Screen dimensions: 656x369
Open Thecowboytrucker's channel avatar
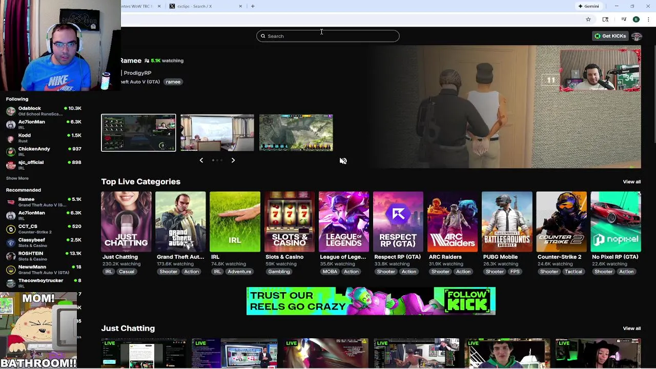click(11, 283)
